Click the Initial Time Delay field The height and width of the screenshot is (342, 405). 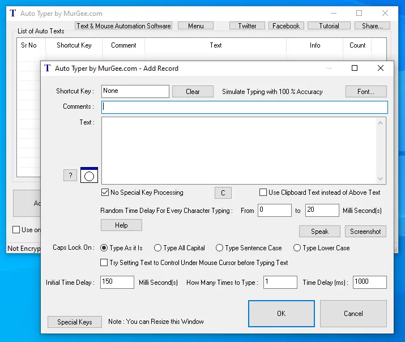point(117,282)
